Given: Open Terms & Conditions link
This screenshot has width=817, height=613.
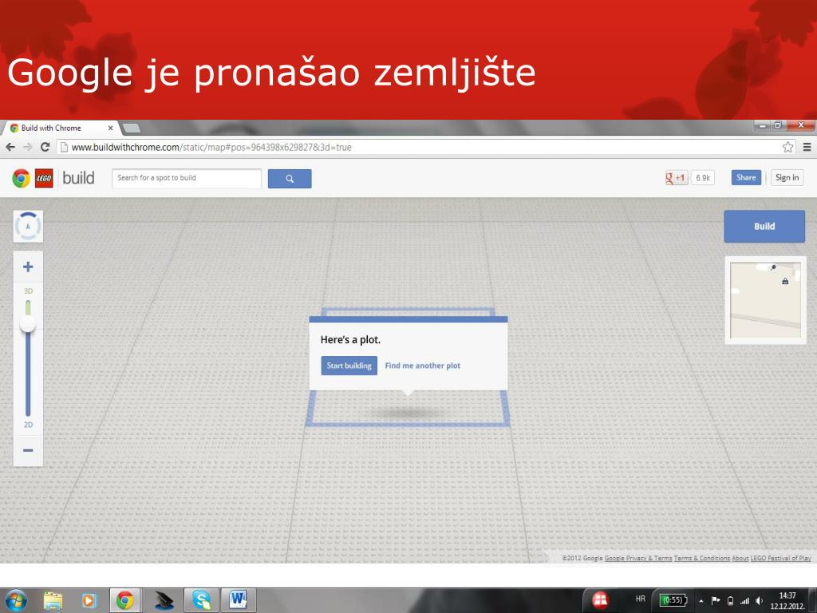Looking at the screenshot, I should click(x=702, y=558).
